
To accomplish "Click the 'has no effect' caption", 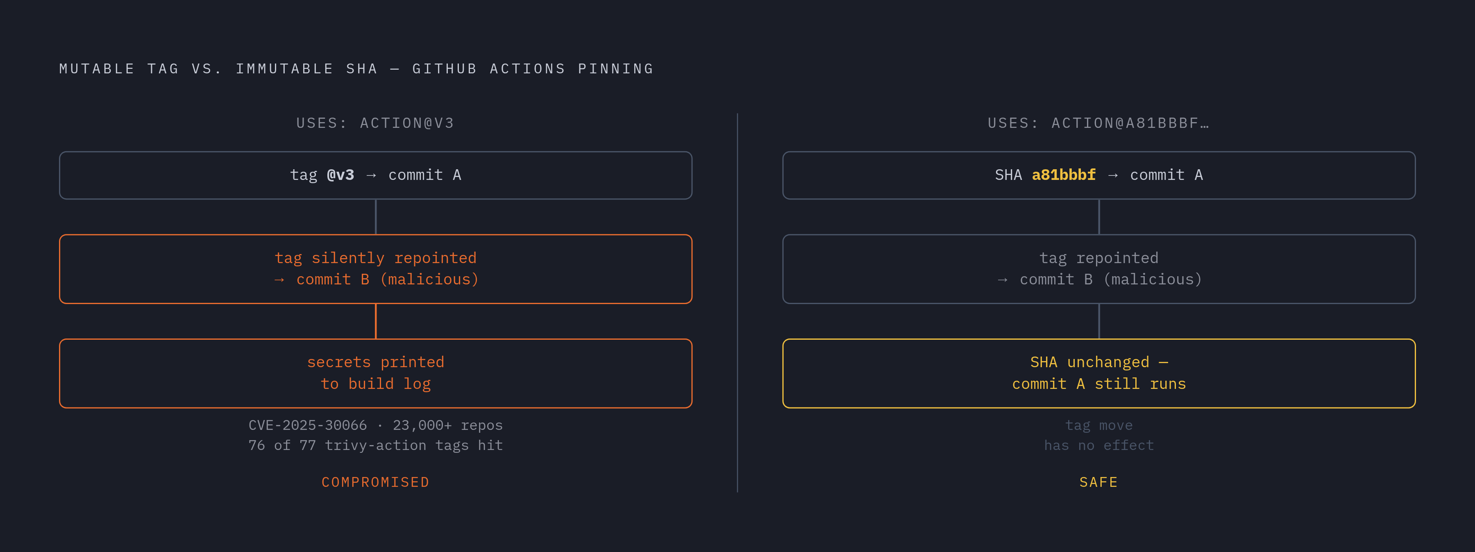I will pos(1099,445).
